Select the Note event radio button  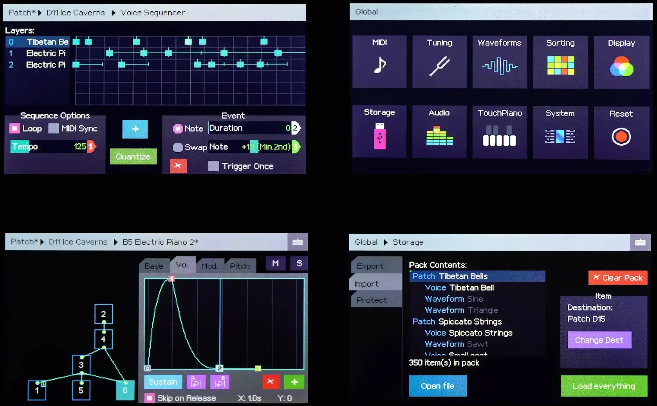click(x=178, y=128)
